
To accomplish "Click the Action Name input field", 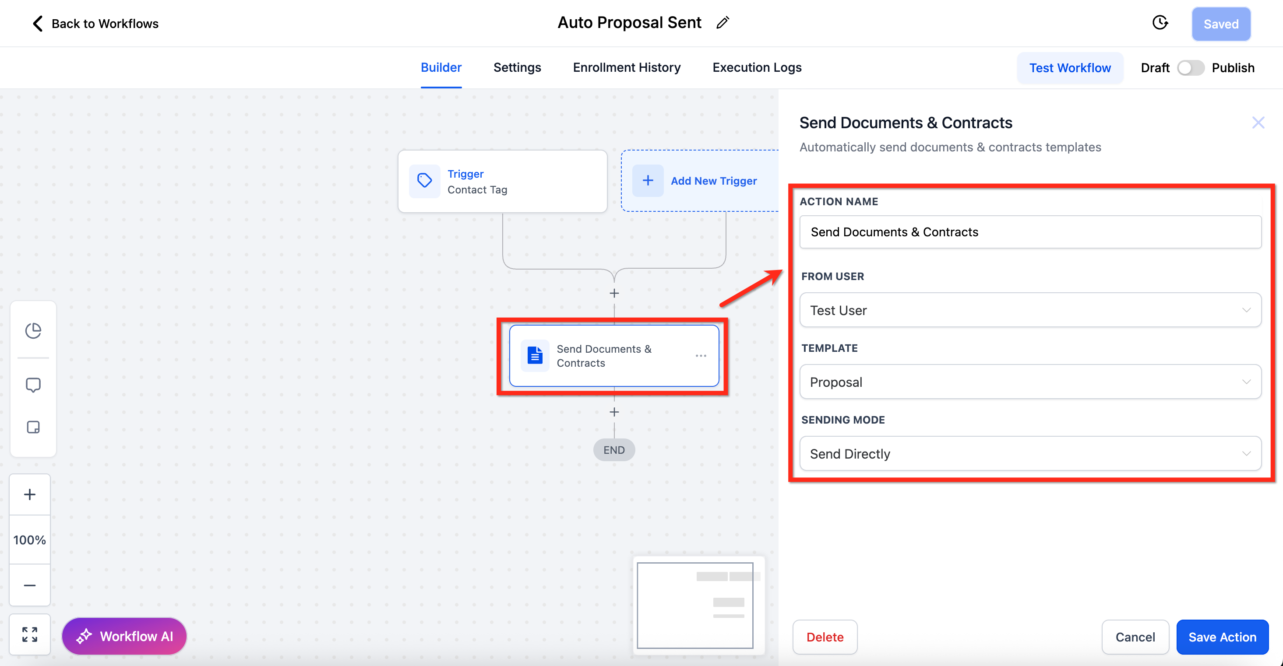I will tap(1030, 232).
